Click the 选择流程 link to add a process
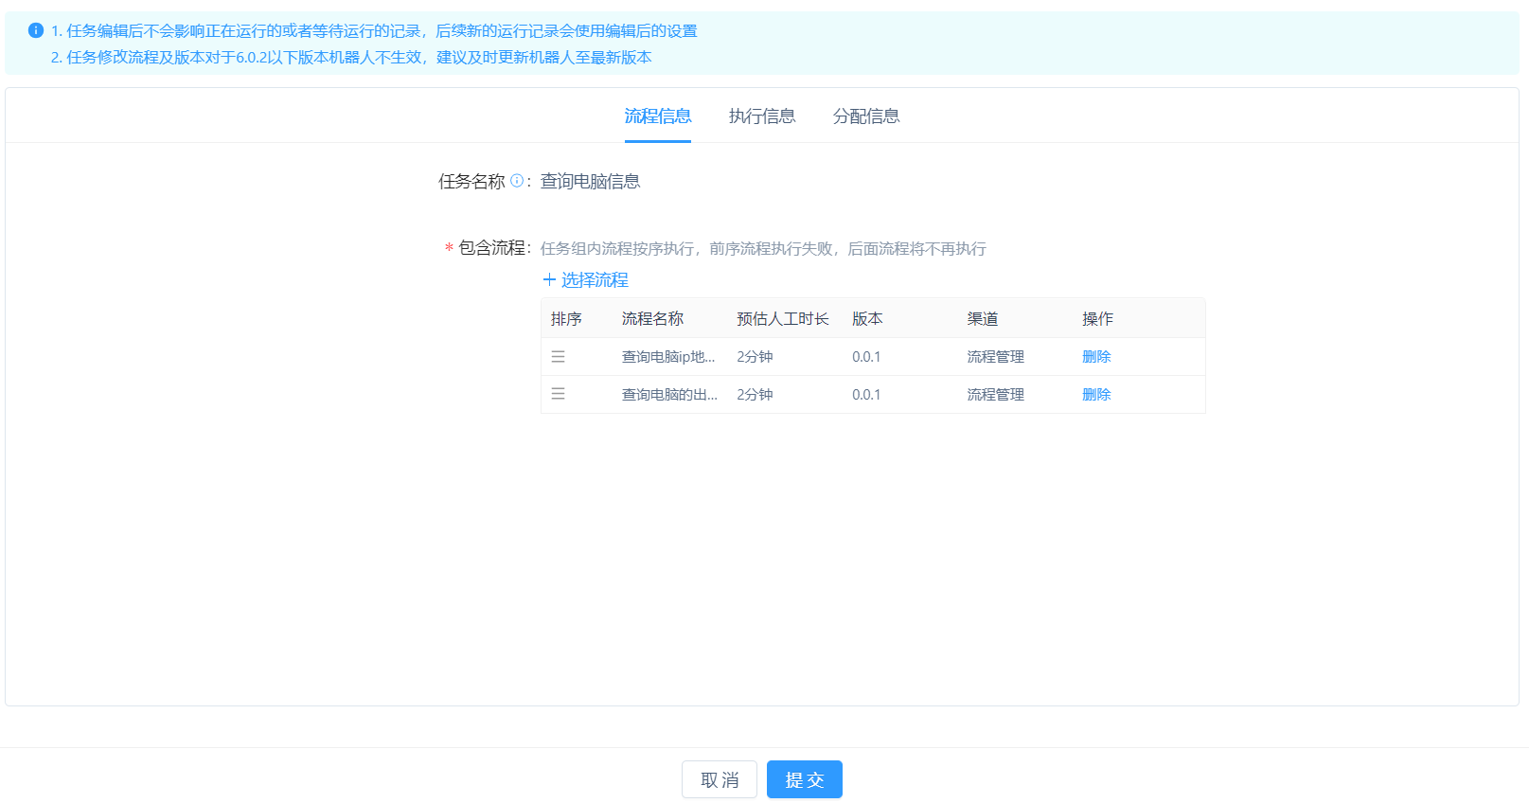Image resolution: width=1529 pixels, height=803 pixels. point(585,280)
